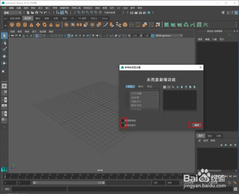Click the viewport exposure field showing 0.00
This screenshot has height=194, width=239.
[x=135, y=35]
